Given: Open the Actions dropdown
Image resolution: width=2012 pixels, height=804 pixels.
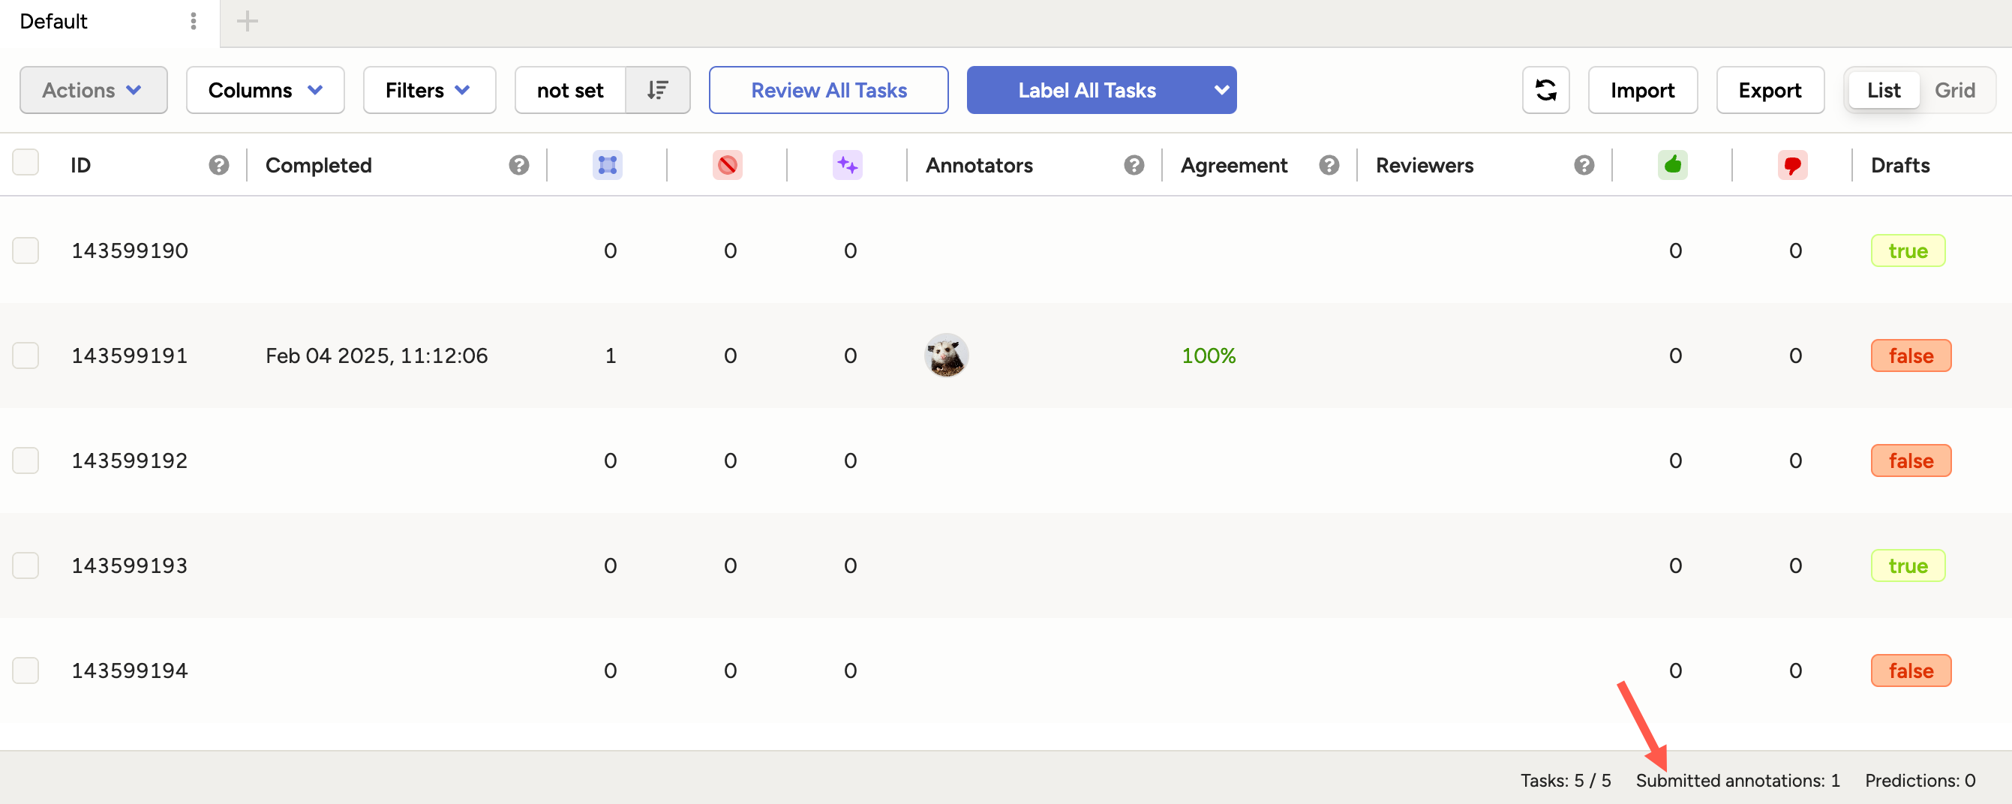Looking at the screenshot, I should coord(93,90).
